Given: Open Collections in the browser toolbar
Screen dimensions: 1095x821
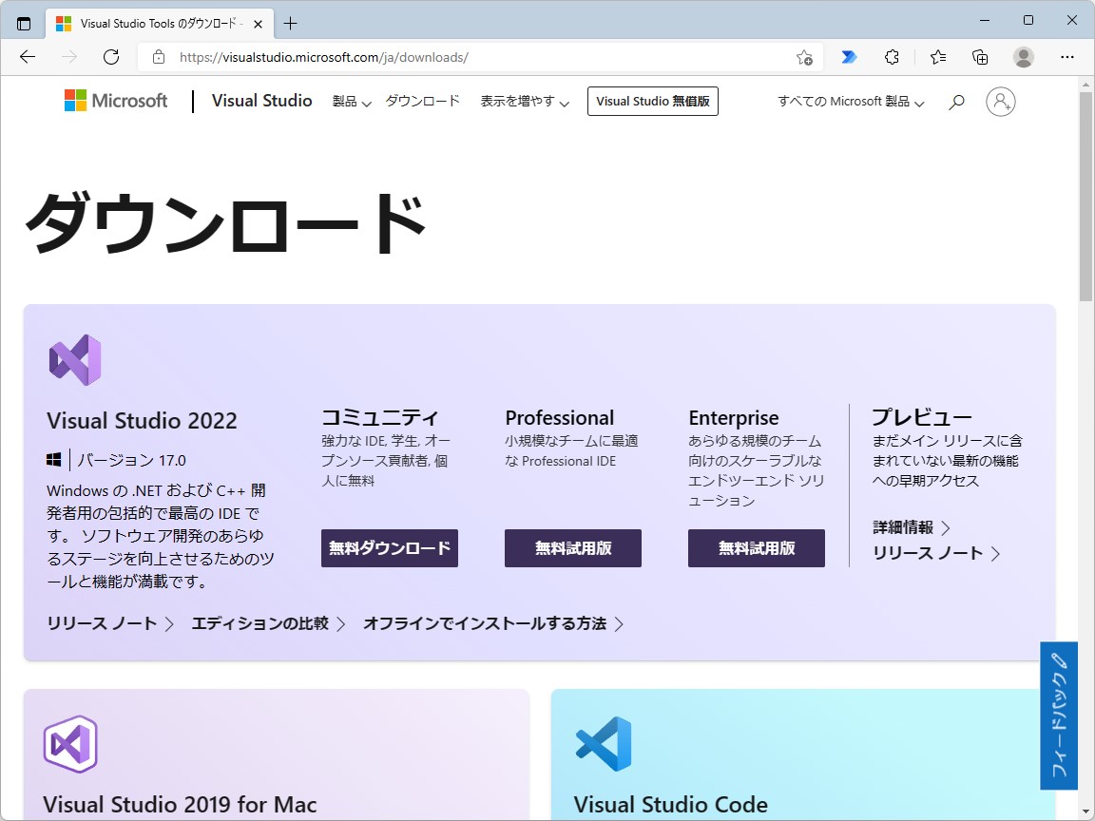Looking at the screenshot, I should [980, 57].
